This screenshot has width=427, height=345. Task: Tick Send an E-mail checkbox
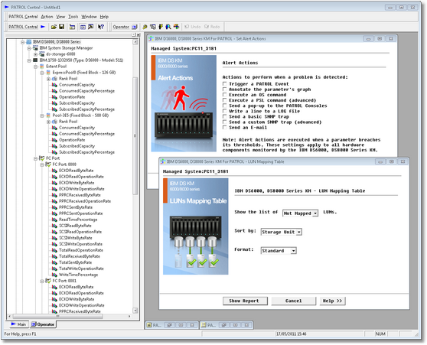coord(224,127)
